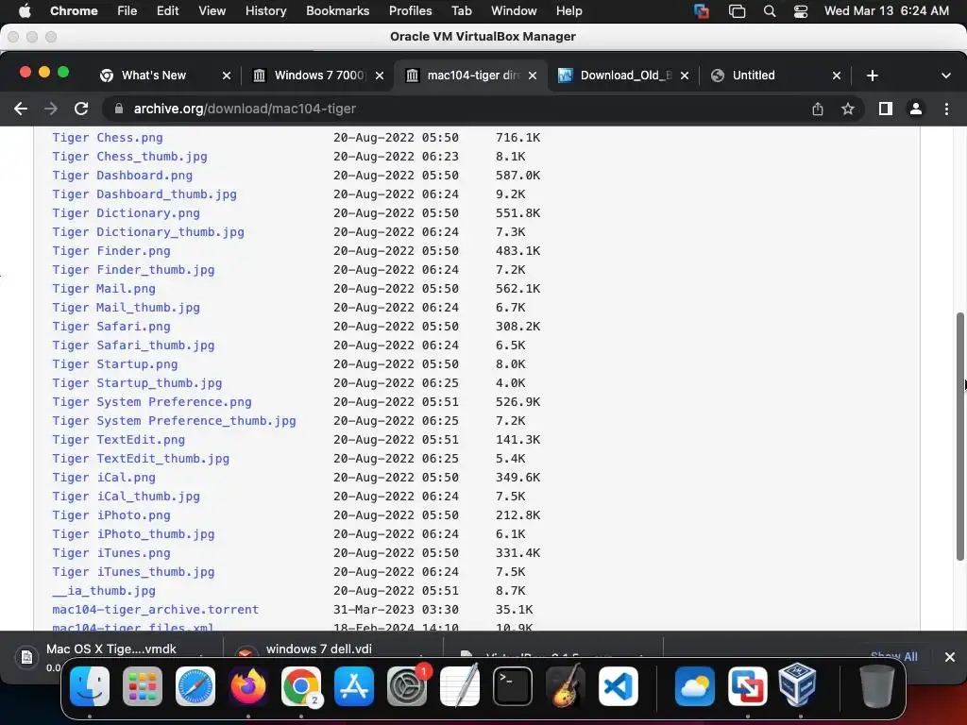This screenshot has width=967, height=725.
Task: Click the Apple menu logo
Action: pyautogui.click(x=25, y=11)
